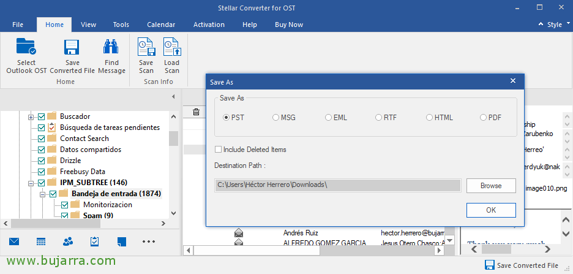The image size is (573, 274).
Task: Open the contacts view icon
Action: tap(68, 242)
